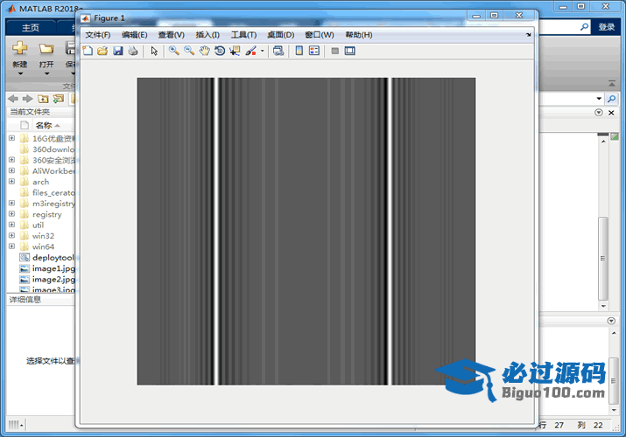
Task: Save the figure with the floppy disk icon
Action: pos(117,51)
